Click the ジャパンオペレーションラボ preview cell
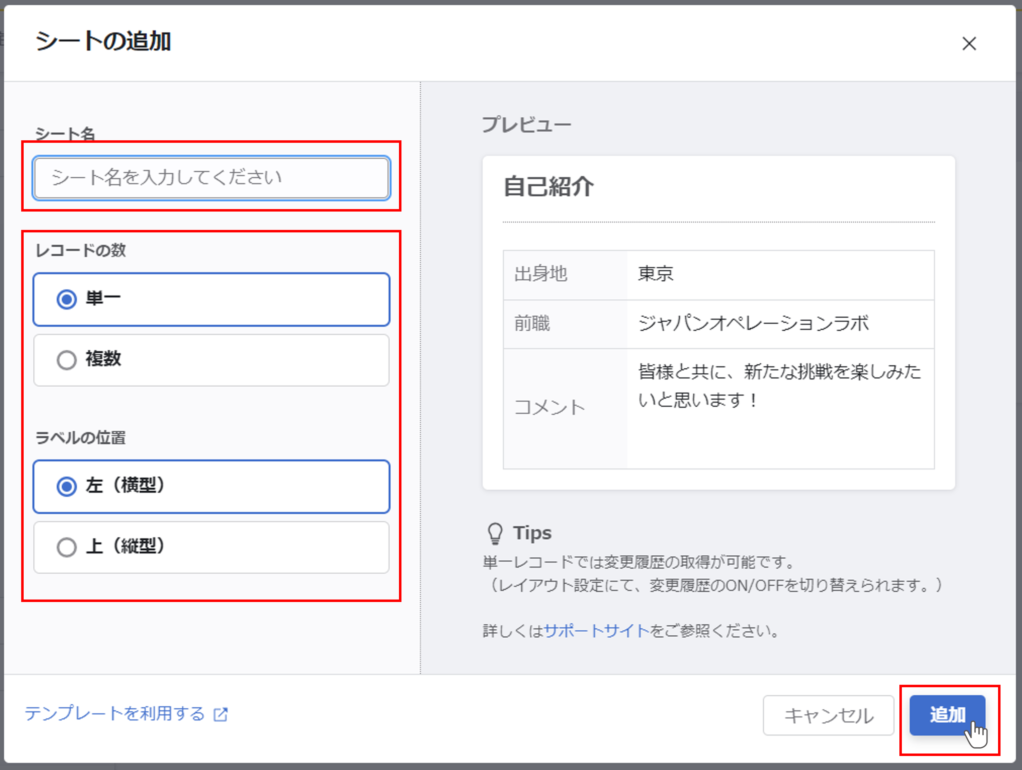 pos(753,323)
